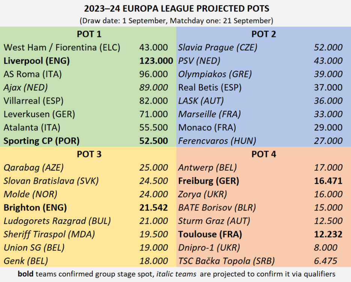Click the TSC Bačka Topola (SRB) entry

coord(226,261)
